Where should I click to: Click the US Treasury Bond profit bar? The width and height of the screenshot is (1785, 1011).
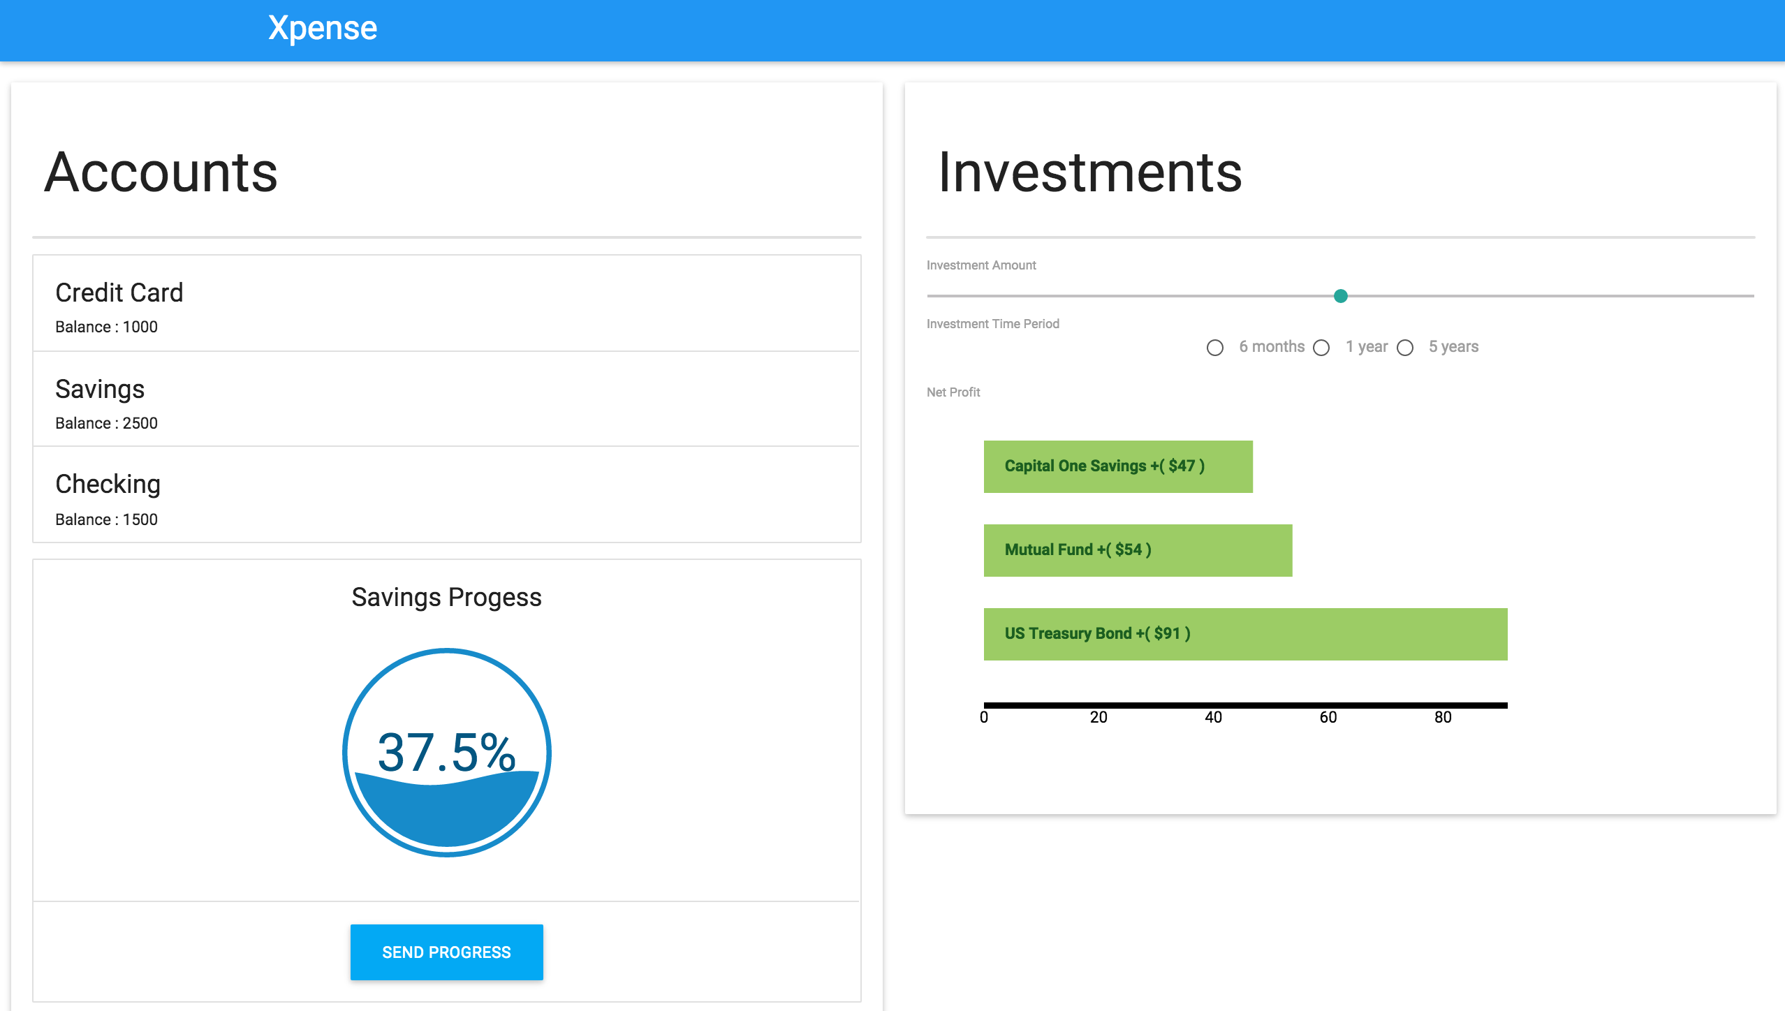pos(1245,634)
